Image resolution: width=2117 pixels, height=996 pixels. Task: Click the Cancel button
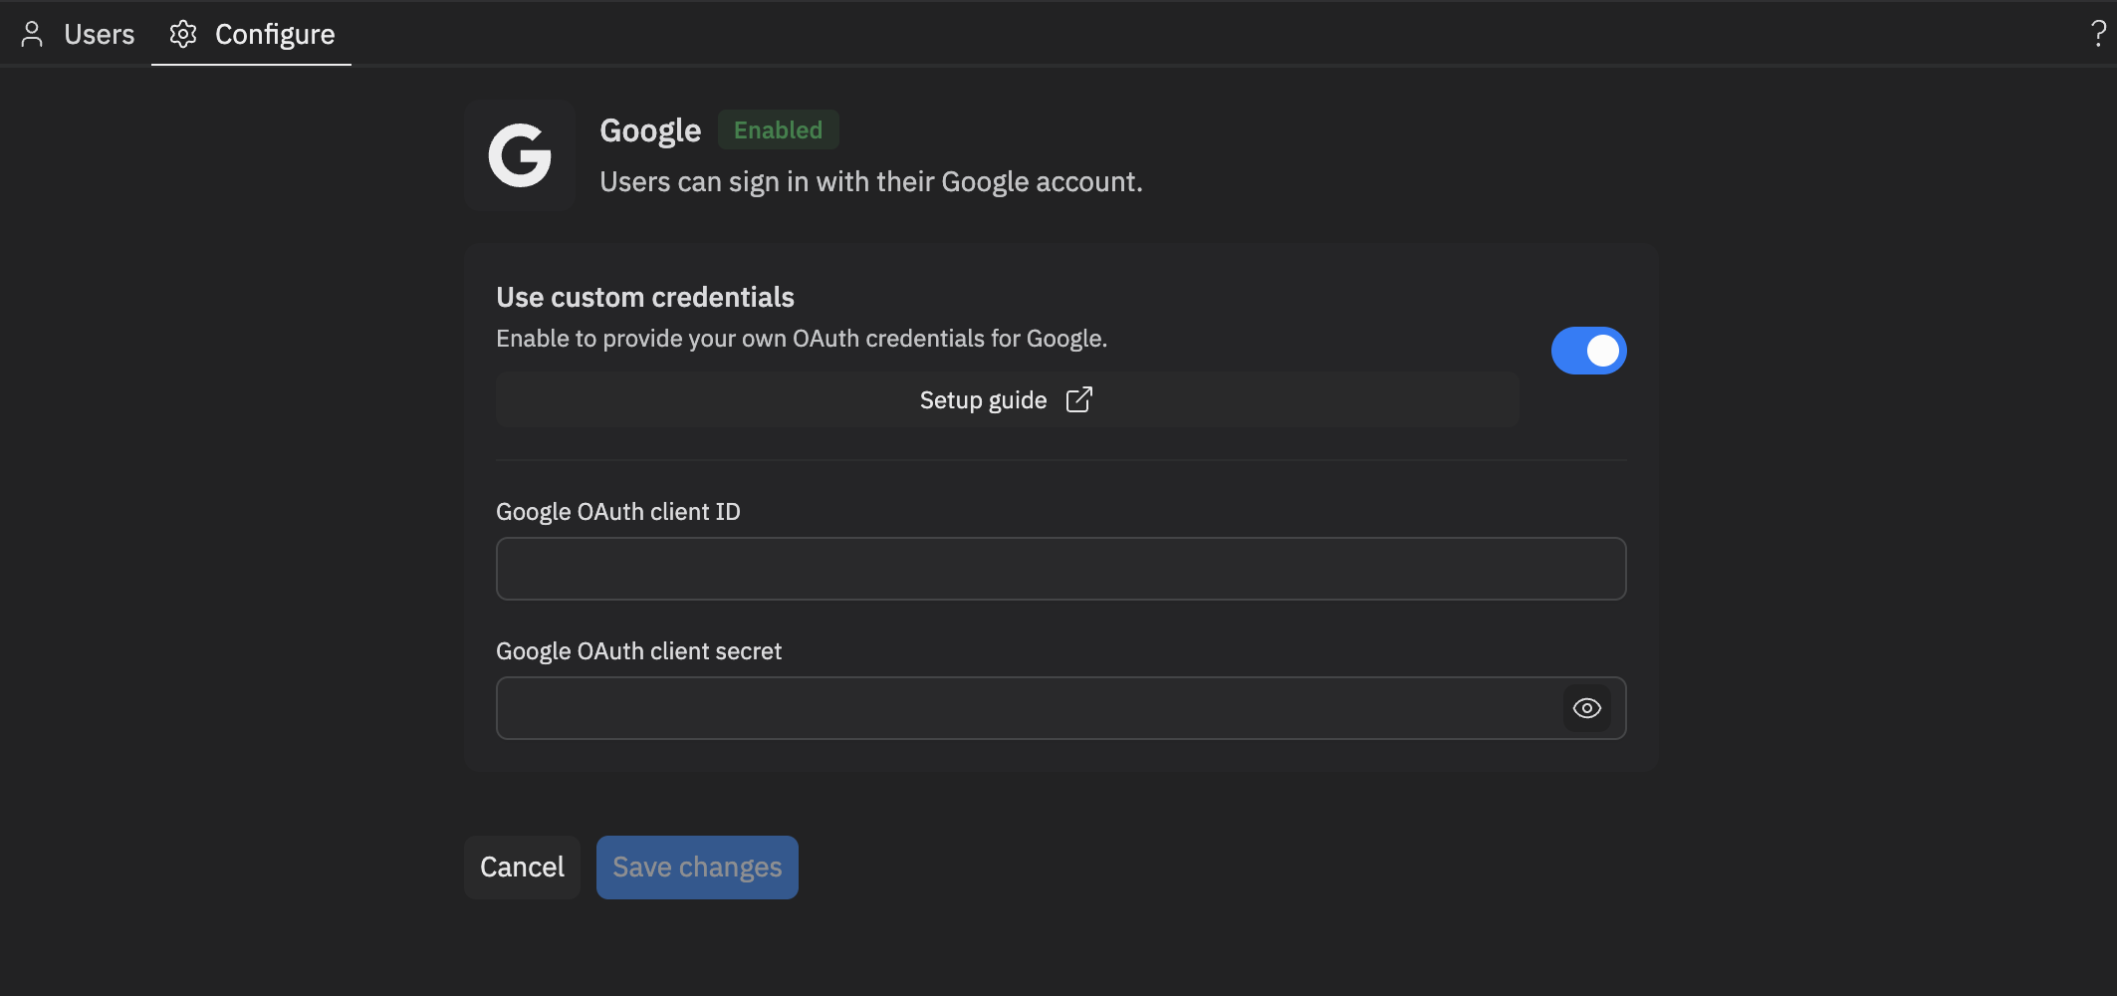(x=521, y=867)
